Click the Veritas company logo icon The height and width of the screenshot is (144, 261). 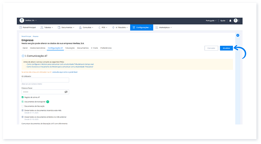coord(22,20)
